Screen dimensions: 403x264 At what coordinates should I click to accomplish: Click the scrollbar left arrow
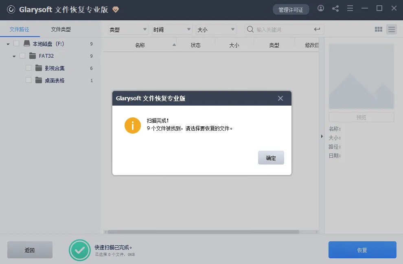(105, 232)
